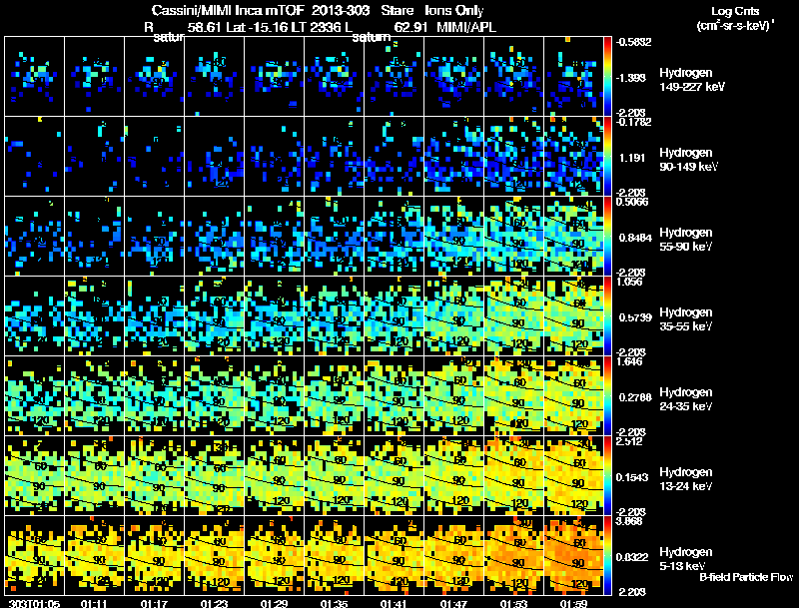Click the '0.0322' colorbar midpoint value
The image size is (799, 608).
[x=633, y=558]
